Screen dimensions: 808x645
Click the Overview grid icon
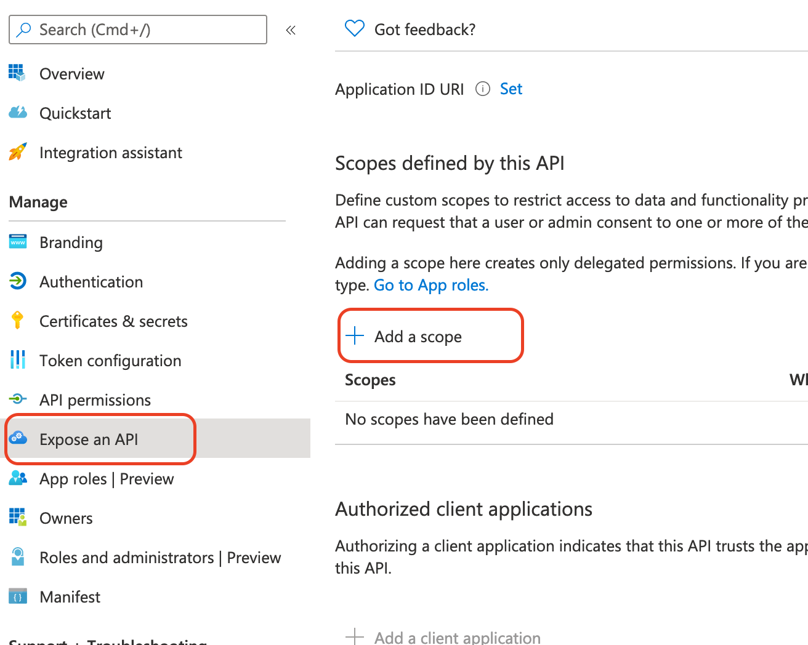17,73
